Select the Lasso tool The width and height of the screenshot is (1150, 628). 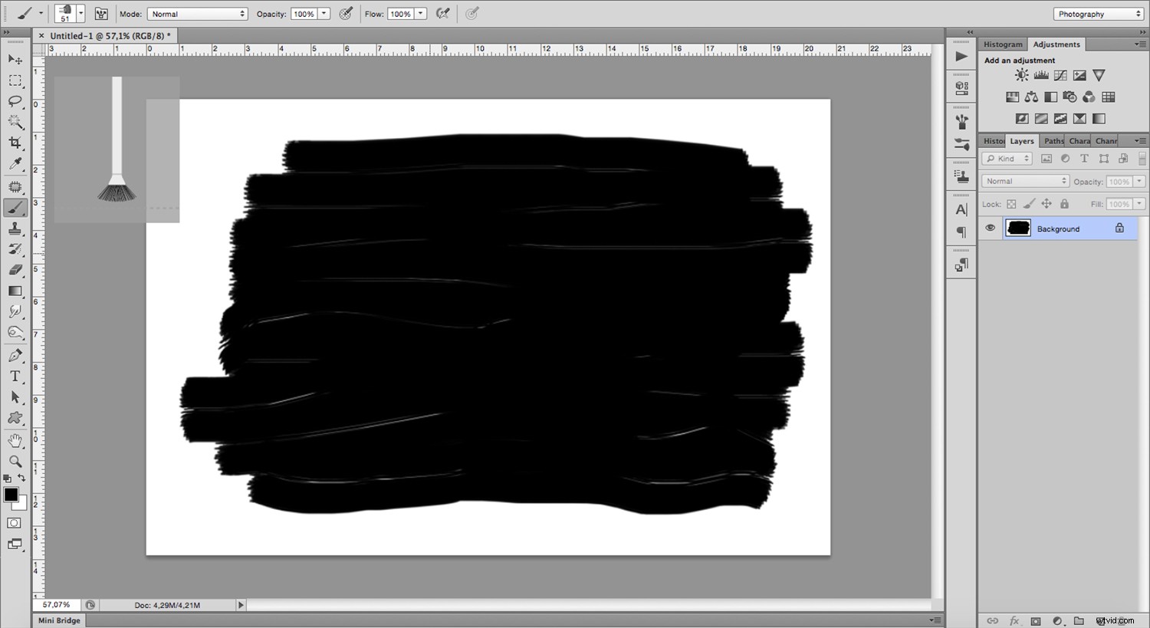15,101
